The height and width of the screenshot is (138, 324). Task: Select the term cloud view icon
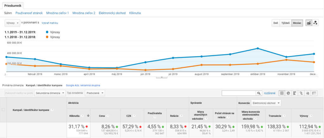308,93
